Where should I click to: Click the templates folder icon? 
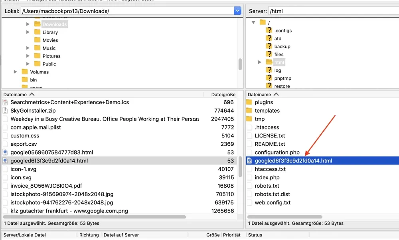(249, 111)
